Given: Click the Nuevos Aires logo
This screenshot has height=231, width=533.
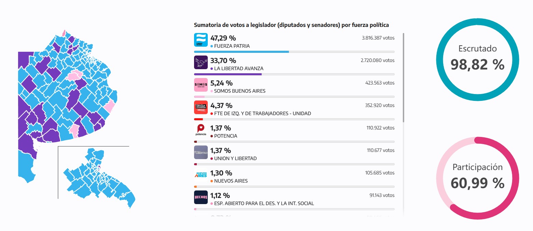Looking at the screenshot, I should click(x=201, y=175).
